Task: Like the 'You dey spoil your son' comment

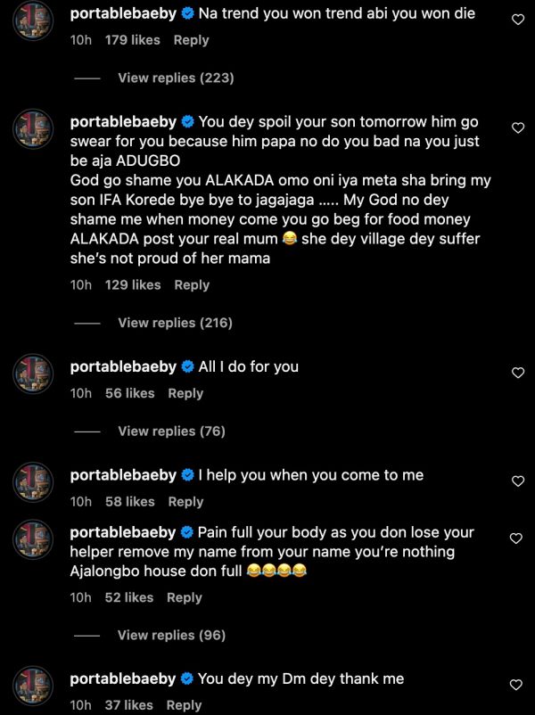Action: click(517, 127)
